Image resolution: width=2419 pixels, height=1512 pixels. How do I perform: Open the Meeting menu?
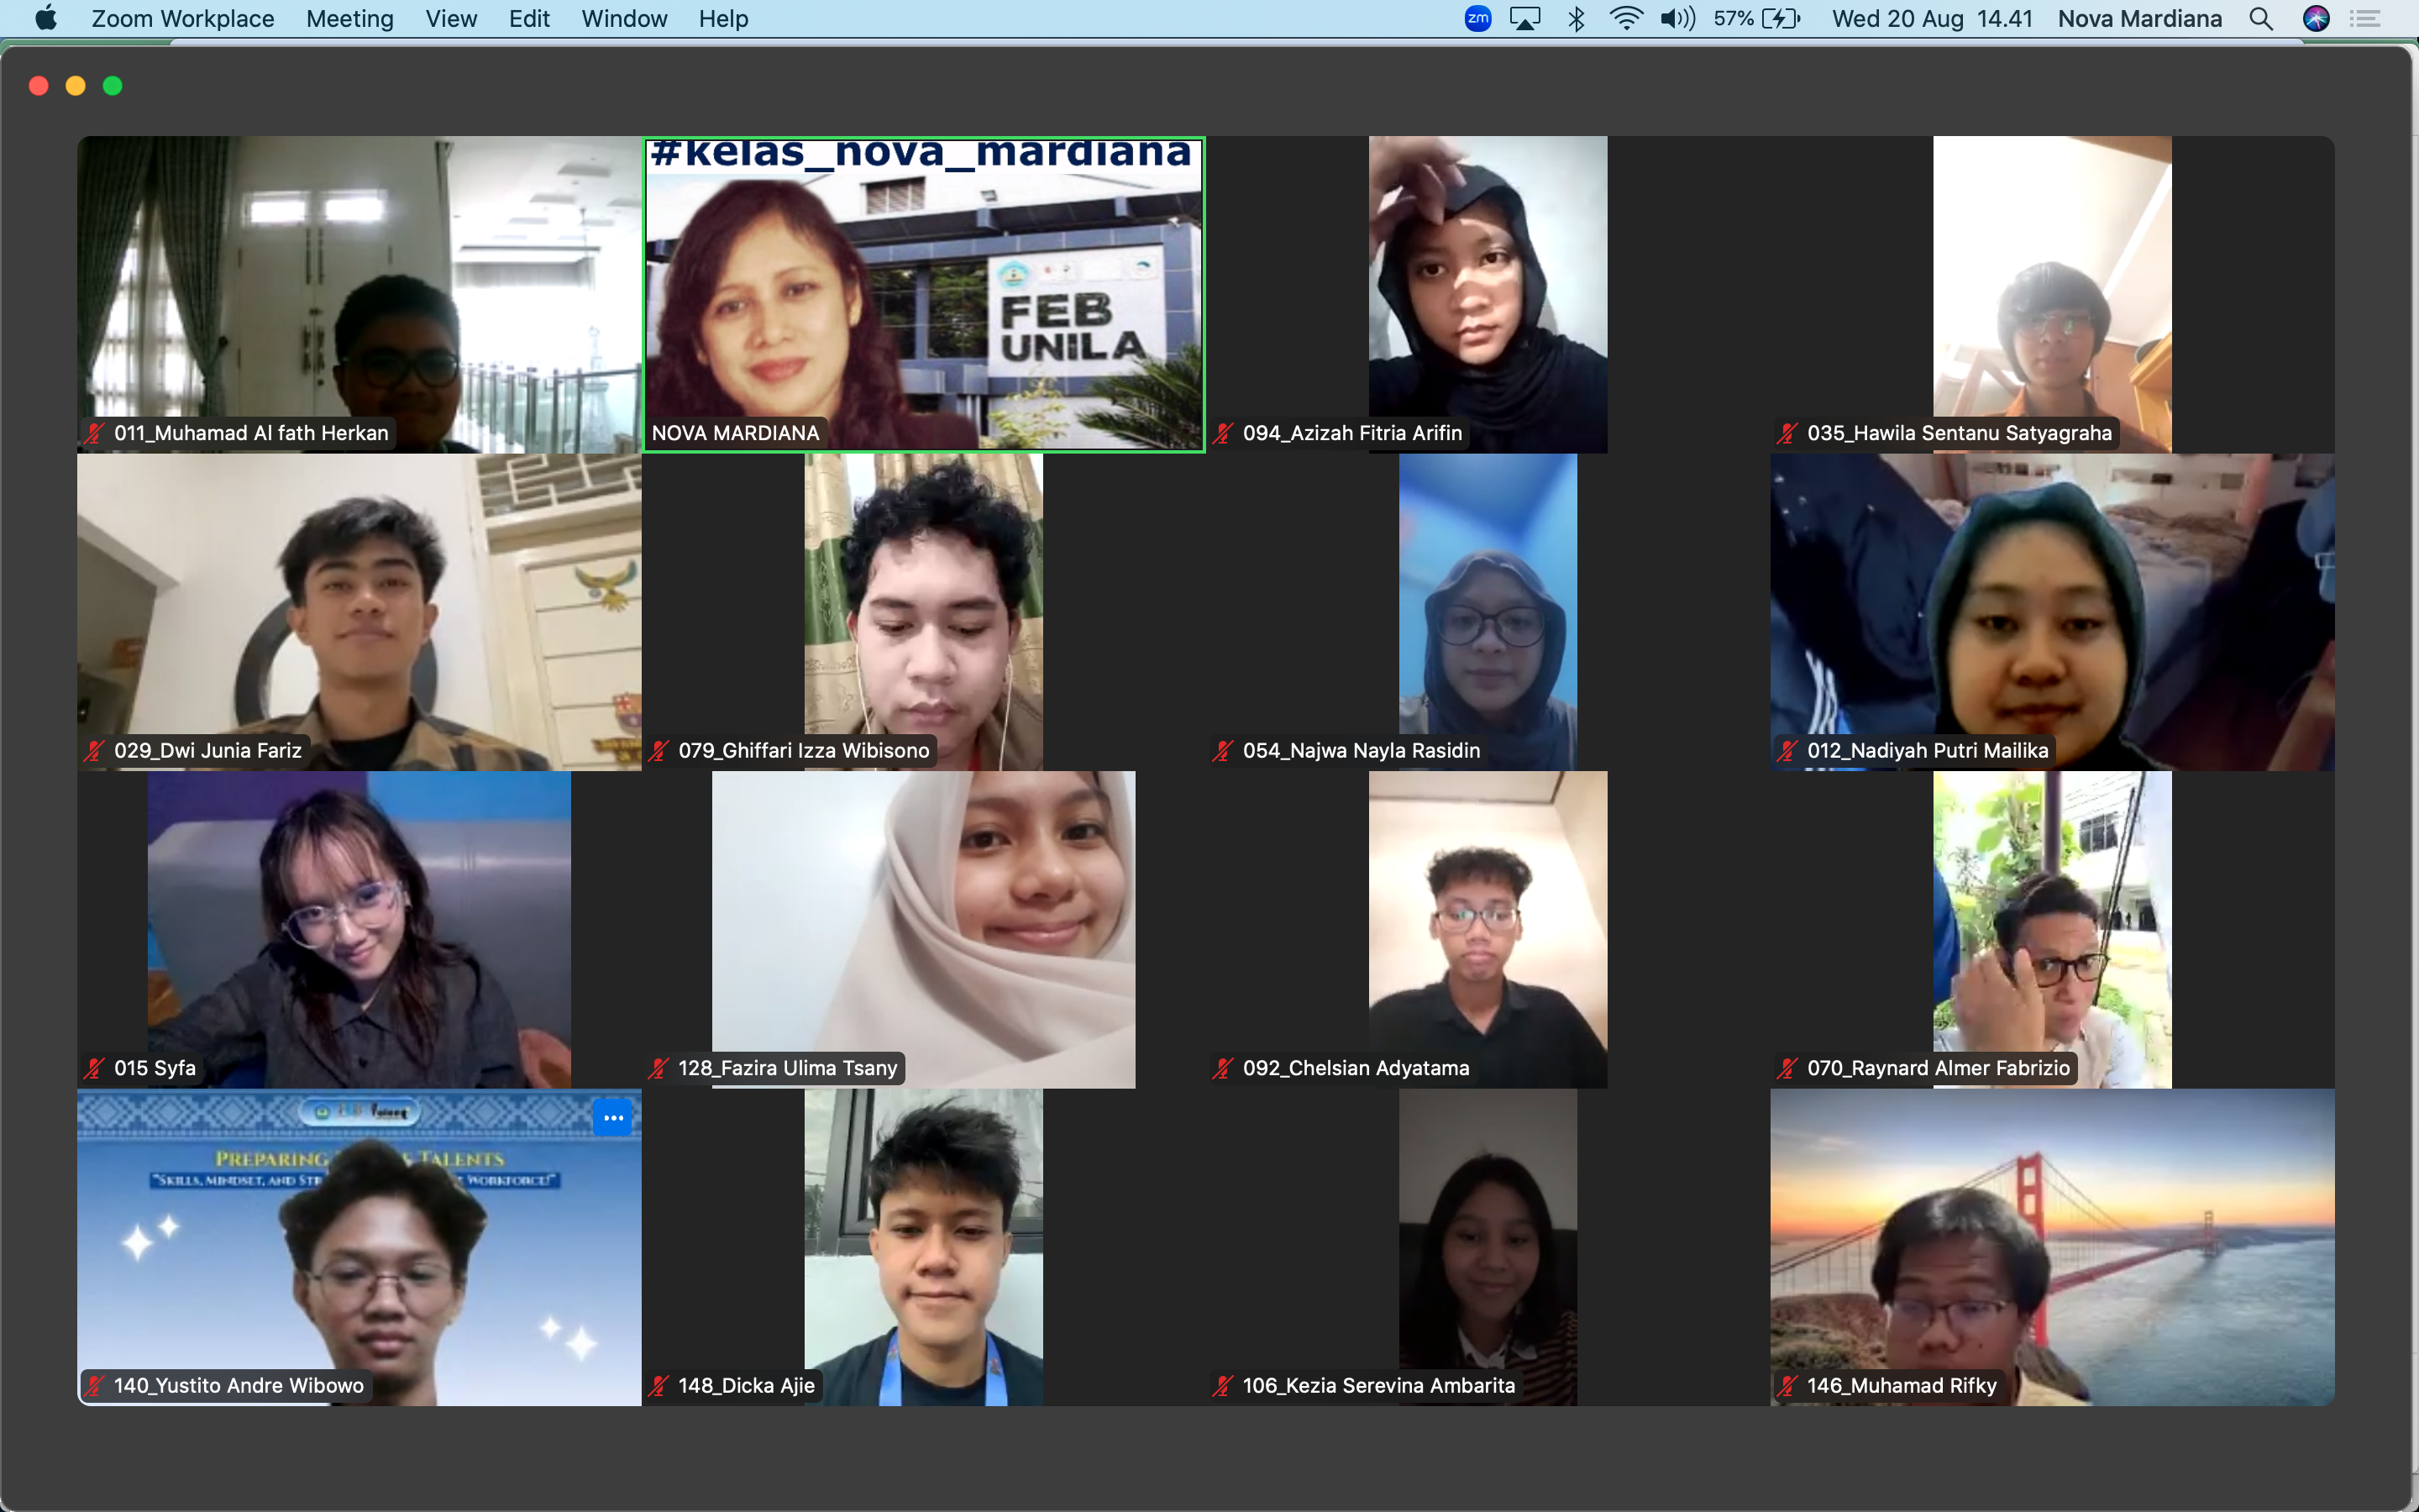tap(349, 19)
